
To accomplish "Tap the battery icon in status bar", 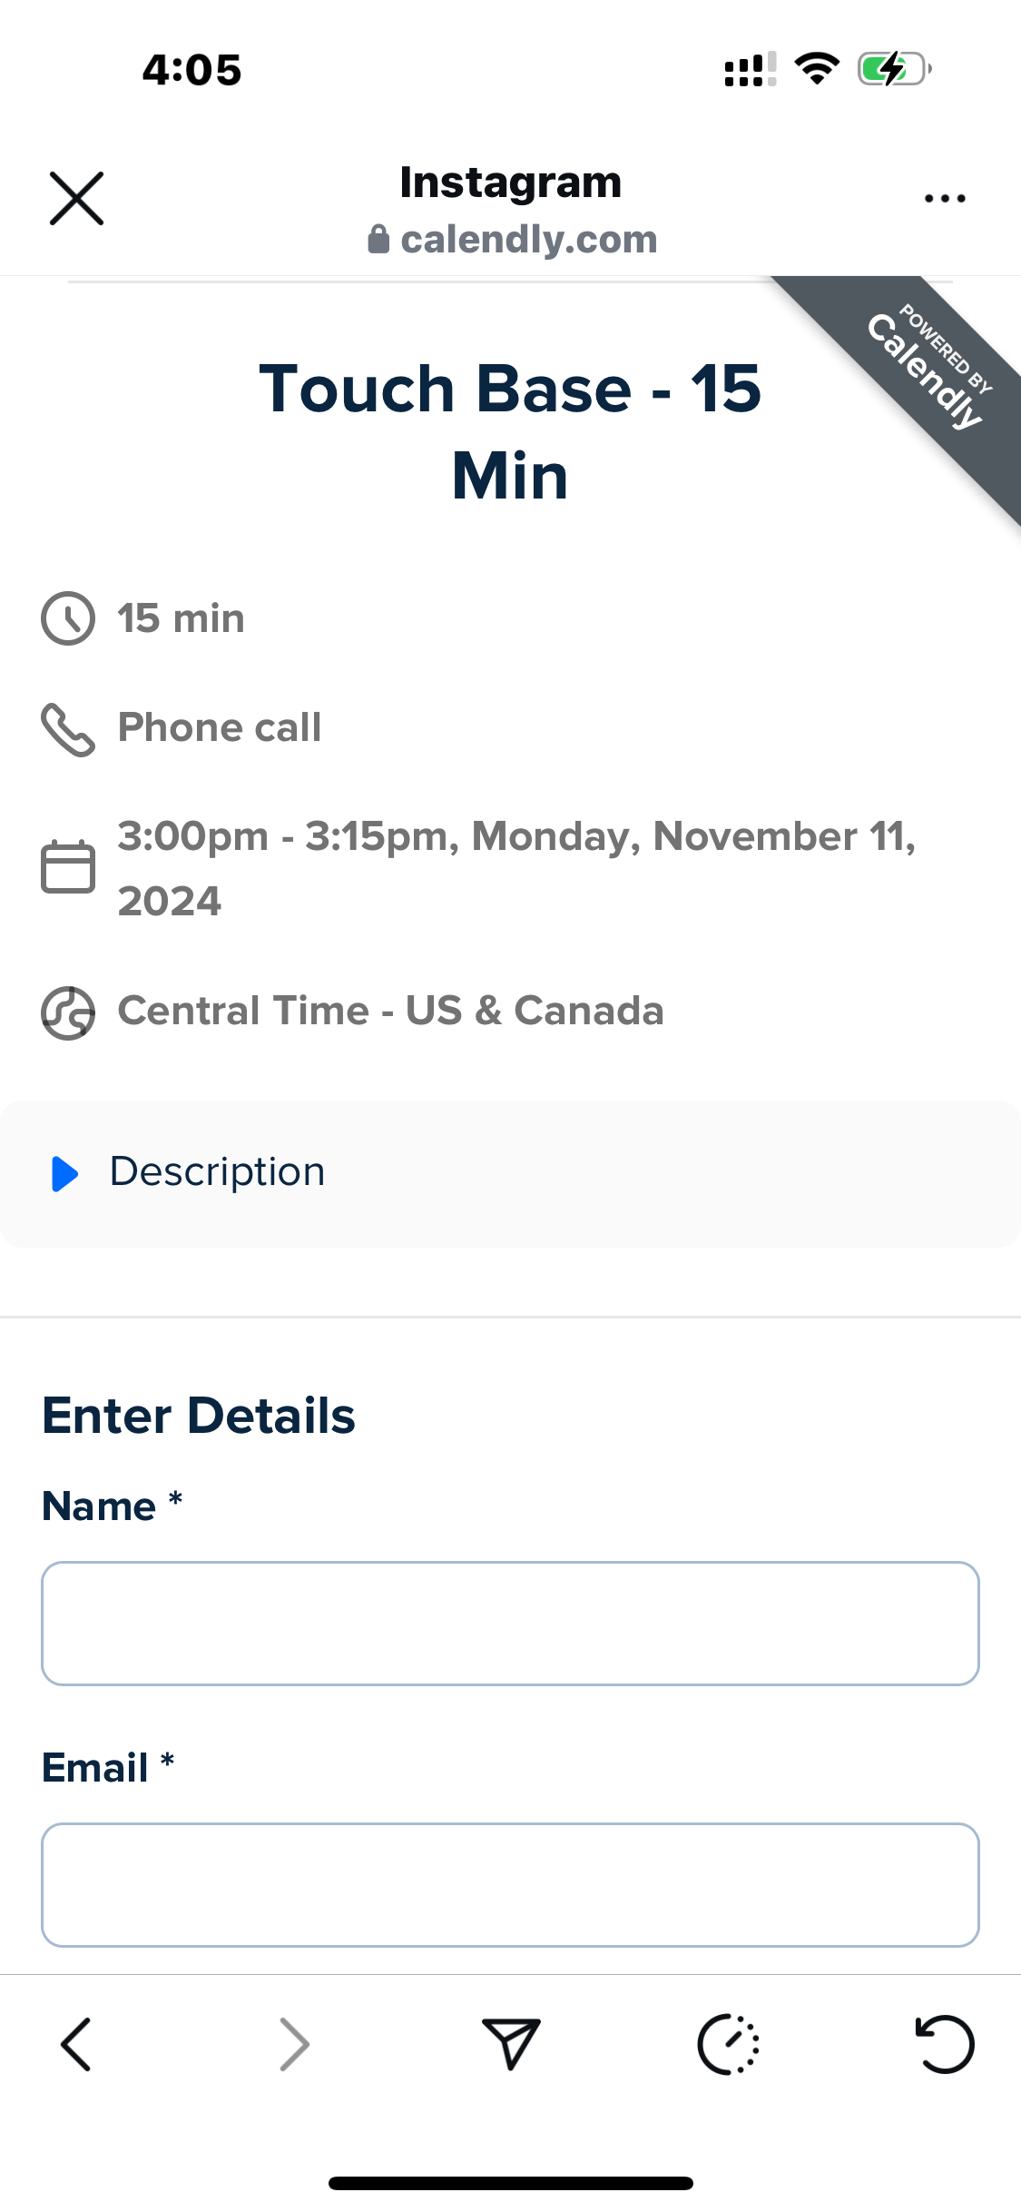I will click(x=894, y=69).
